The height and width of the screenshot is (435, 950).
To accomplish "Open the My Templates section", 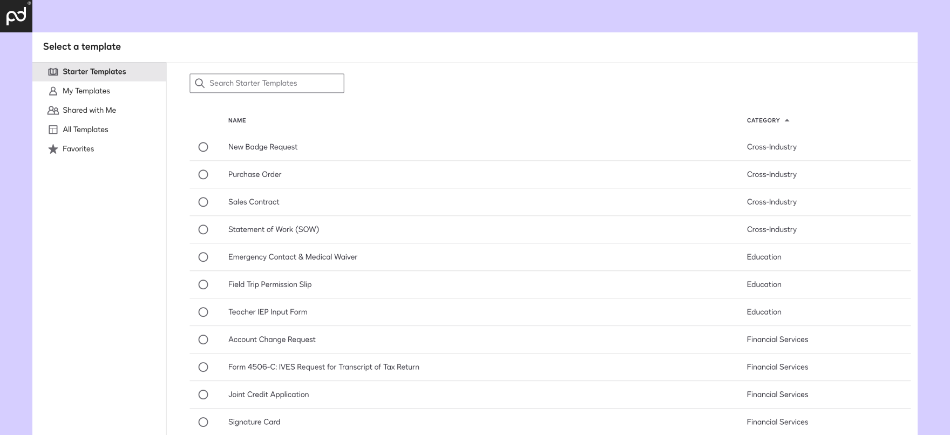I will 99,91.
